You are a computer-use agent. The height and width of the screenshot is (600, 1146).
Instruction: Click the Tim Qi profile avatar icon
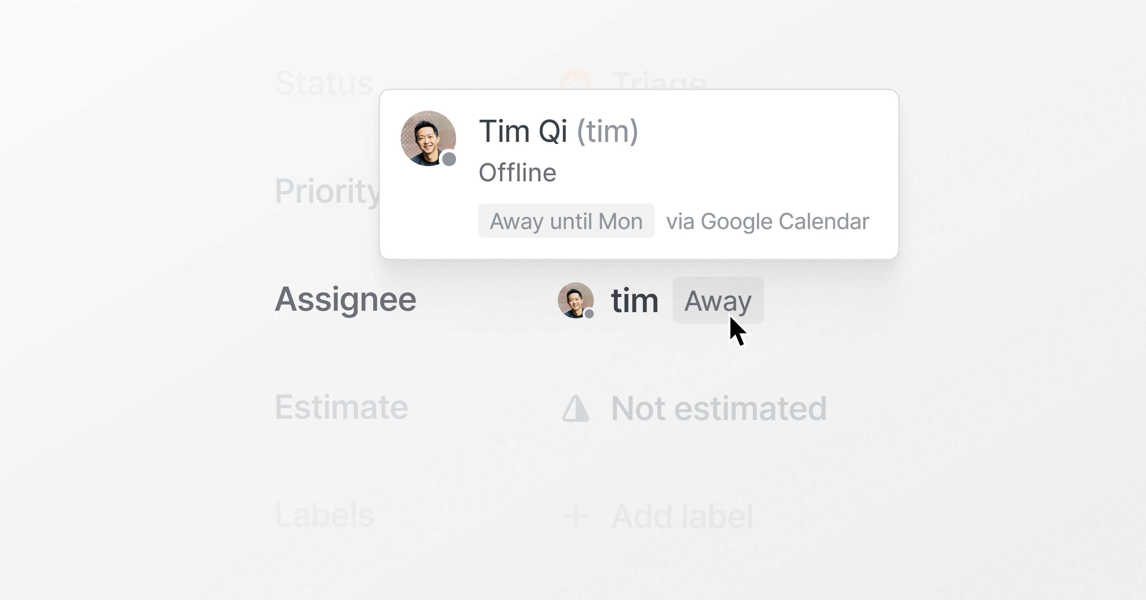click(428, 140)
